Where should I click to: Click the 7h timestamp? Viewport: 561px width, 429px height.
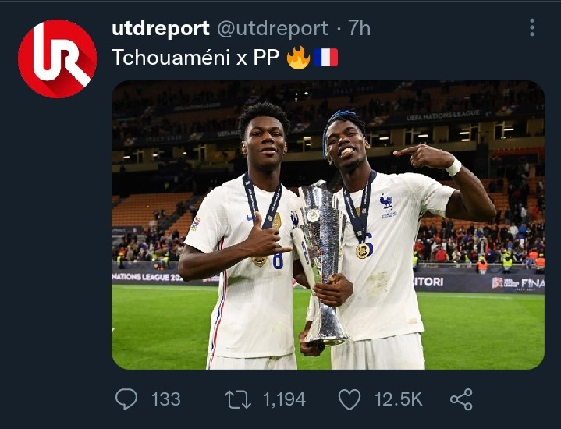pos(359,28)
